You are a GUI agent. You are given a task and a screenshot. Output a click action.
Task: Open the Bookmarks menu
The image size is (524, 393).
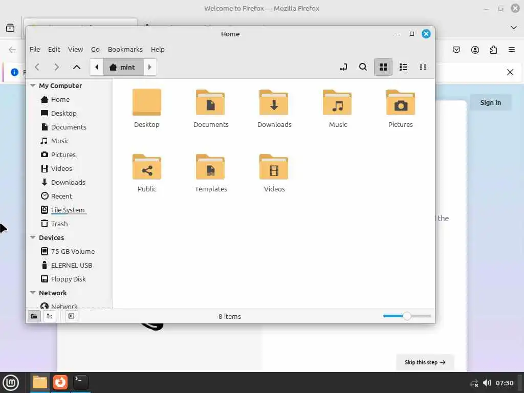pos(125,49)
